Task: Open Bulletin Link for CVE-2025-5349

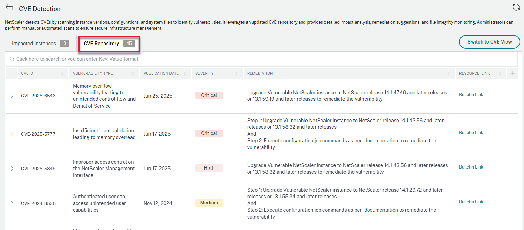Action: [x=471, y=167]
